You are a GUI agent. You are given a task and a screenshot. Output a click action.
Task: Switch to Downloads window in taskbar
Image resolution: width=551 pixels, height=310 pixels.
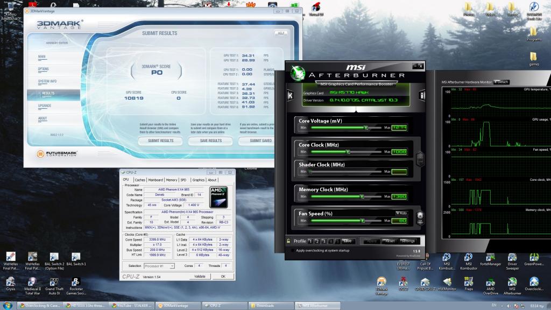pos(271,306)
